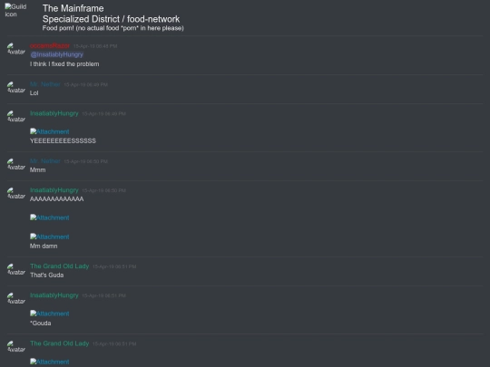Click avatar next to the 'AAAAAAAAAAAA' message
This screenshot has height=367, width=490.
(x=16, y=193)
